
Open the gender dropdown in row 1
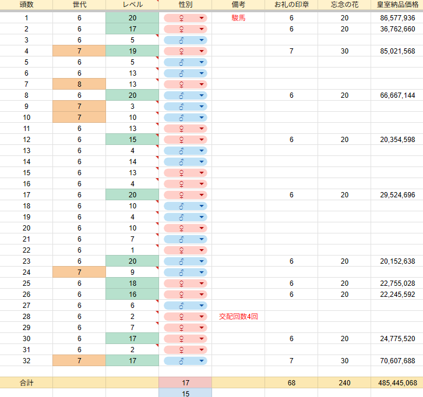pyautogui.click(x=185, y=18)
